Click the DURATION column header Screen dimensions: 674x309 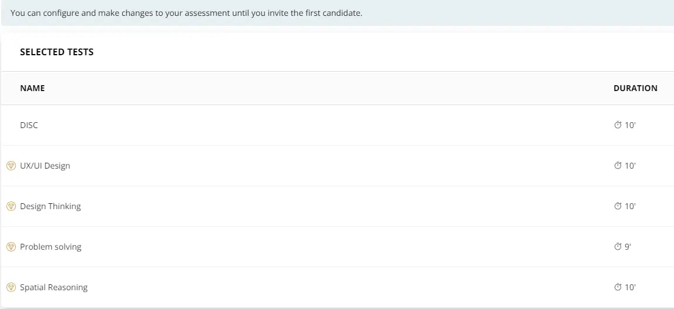(635, 88)
